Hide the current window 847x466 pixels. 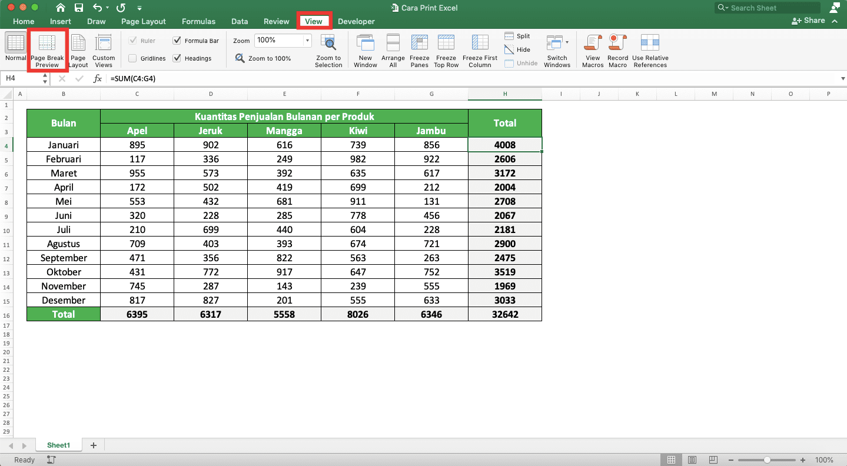coord(518,50)
